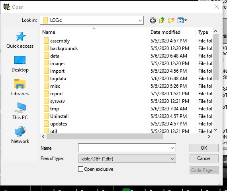Go to Desktop location in sidebar

click(20, 64)
